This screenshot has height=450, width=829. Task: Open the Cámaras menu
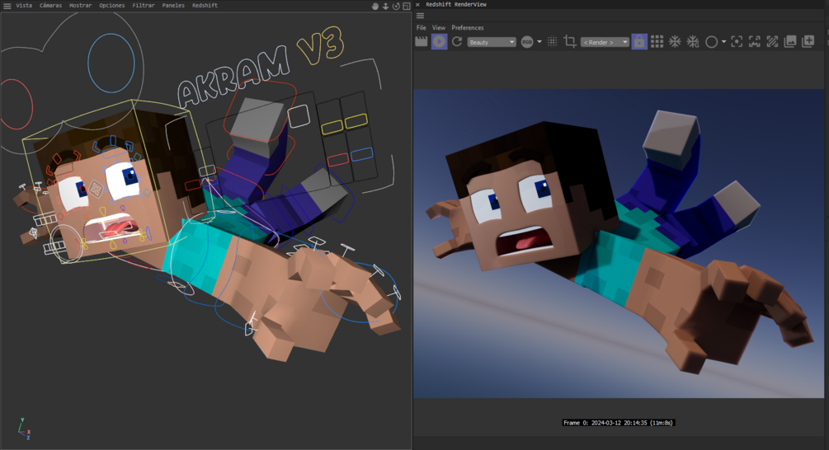click(51, 5)
